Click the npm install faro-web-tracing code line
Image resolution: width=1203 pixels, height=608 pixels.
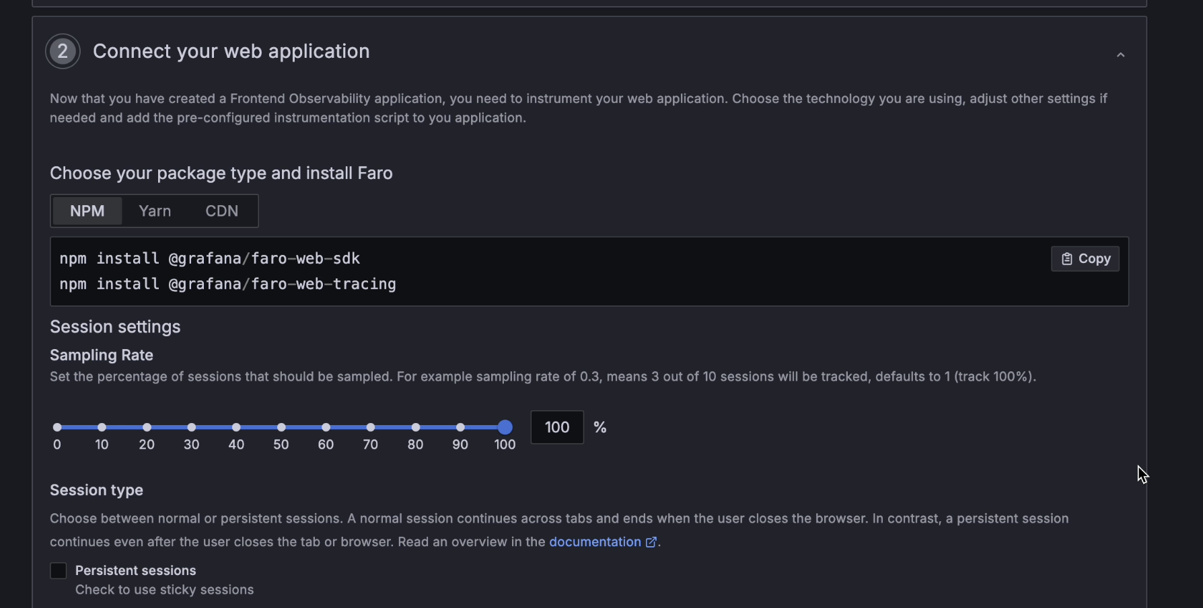(227, 284)
